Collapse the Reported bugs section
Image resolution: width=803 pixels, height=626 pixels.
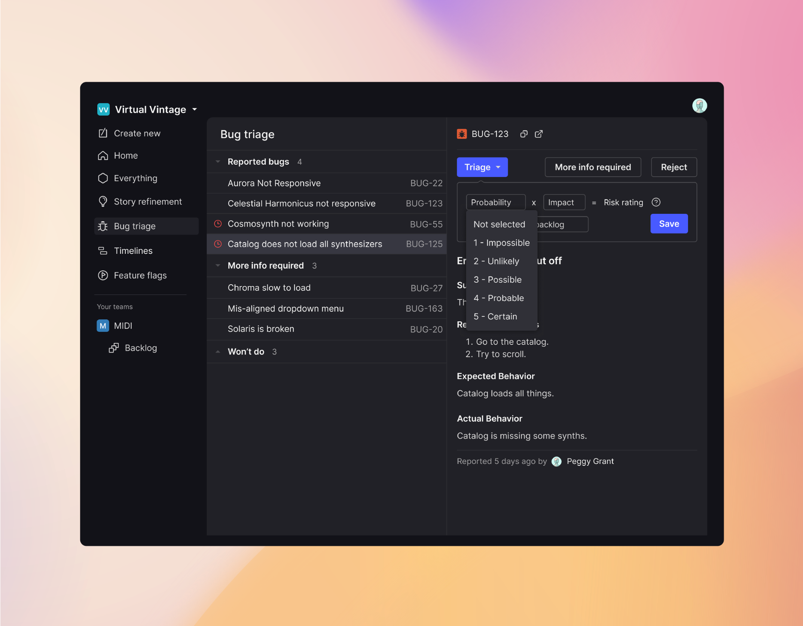(218, 161)
